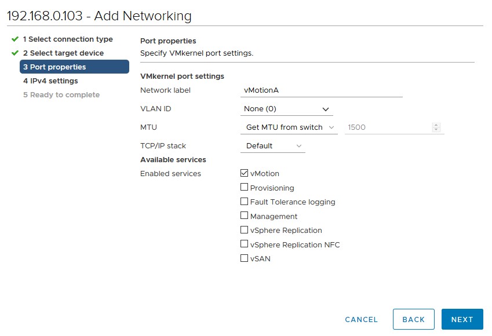Click the green checkmark beside Select connection type
The height and width of the screenshot is (336, 492).
click(14, 39)
